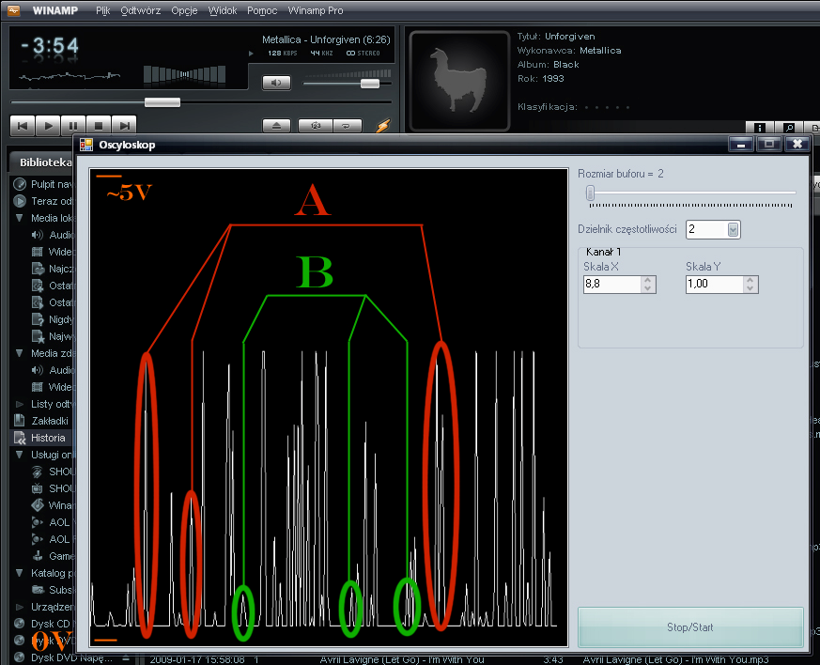Select Historia in the library tree
Screen dimensions: 820x665
(40, 438)
